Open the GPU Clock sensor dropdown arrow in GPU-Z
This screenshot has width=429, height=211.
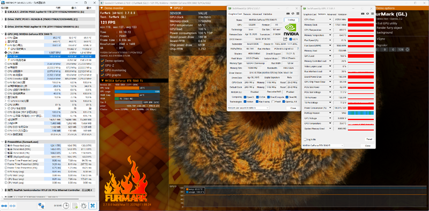(x=330, y=20)
